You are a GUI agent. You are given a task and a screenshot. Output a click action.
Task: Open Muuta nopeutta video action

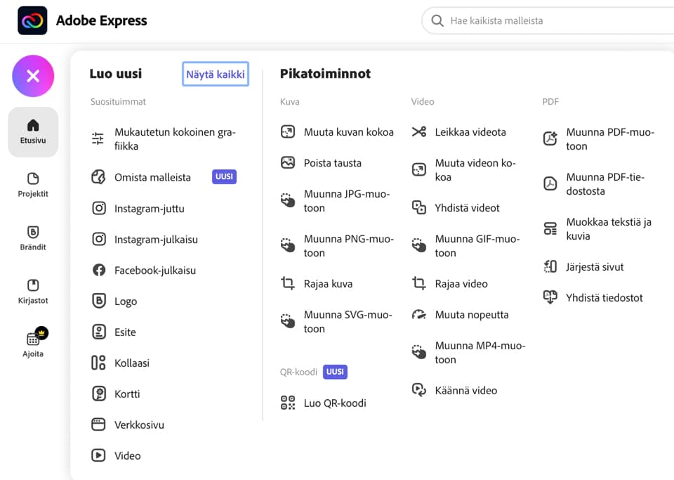tap(472, 315)
